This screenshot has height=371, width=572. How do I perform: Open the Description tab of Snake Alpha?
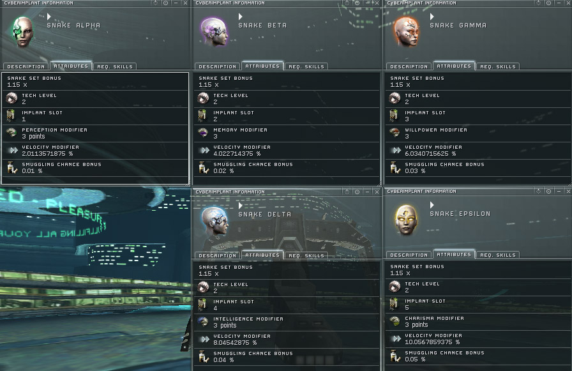coord(26,66)
